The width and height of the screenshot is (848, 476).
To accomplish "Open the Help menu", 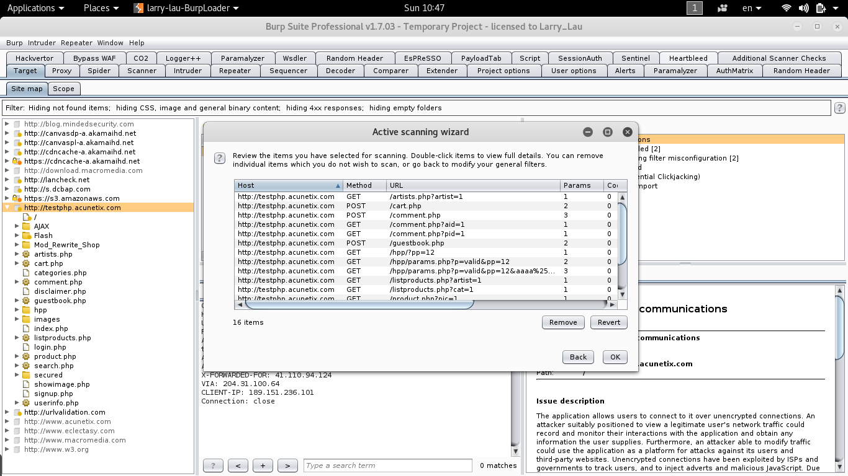I will [137, 43].
